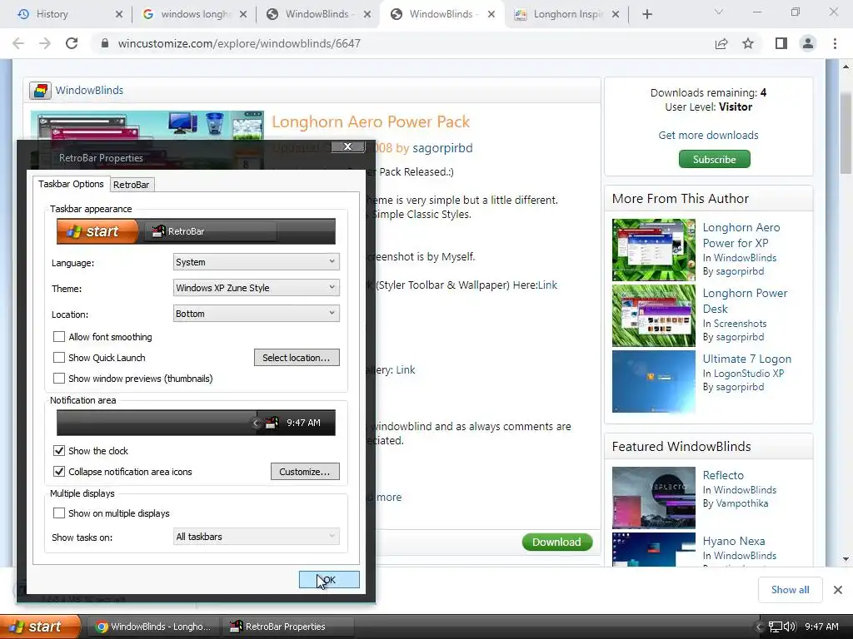Open Longhorn Power Desk link
The image size is (853, 639).
[x=745, y=300]
